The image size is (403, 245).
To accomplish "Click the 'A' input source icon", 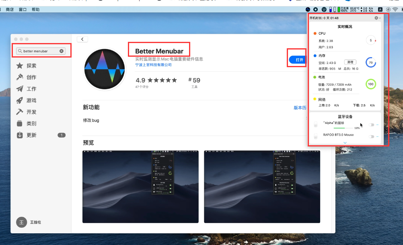I will click(380, 10).
